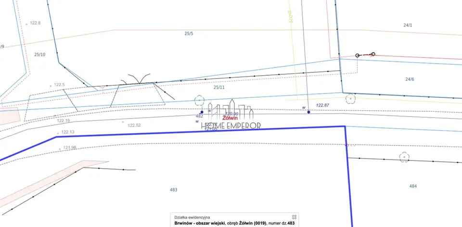Click label 482 on the map
The height and width of the screenshot is (227, 462).
click(x=199, y=116)
